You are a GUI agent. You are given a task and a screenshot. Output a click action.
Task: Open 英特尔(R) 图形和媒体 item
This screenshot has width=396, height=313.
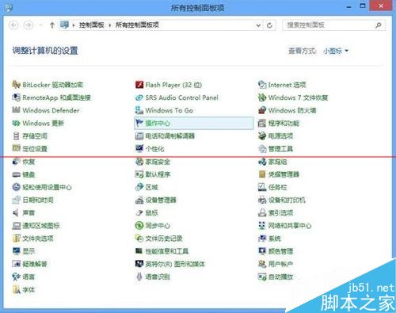[170, 264]
